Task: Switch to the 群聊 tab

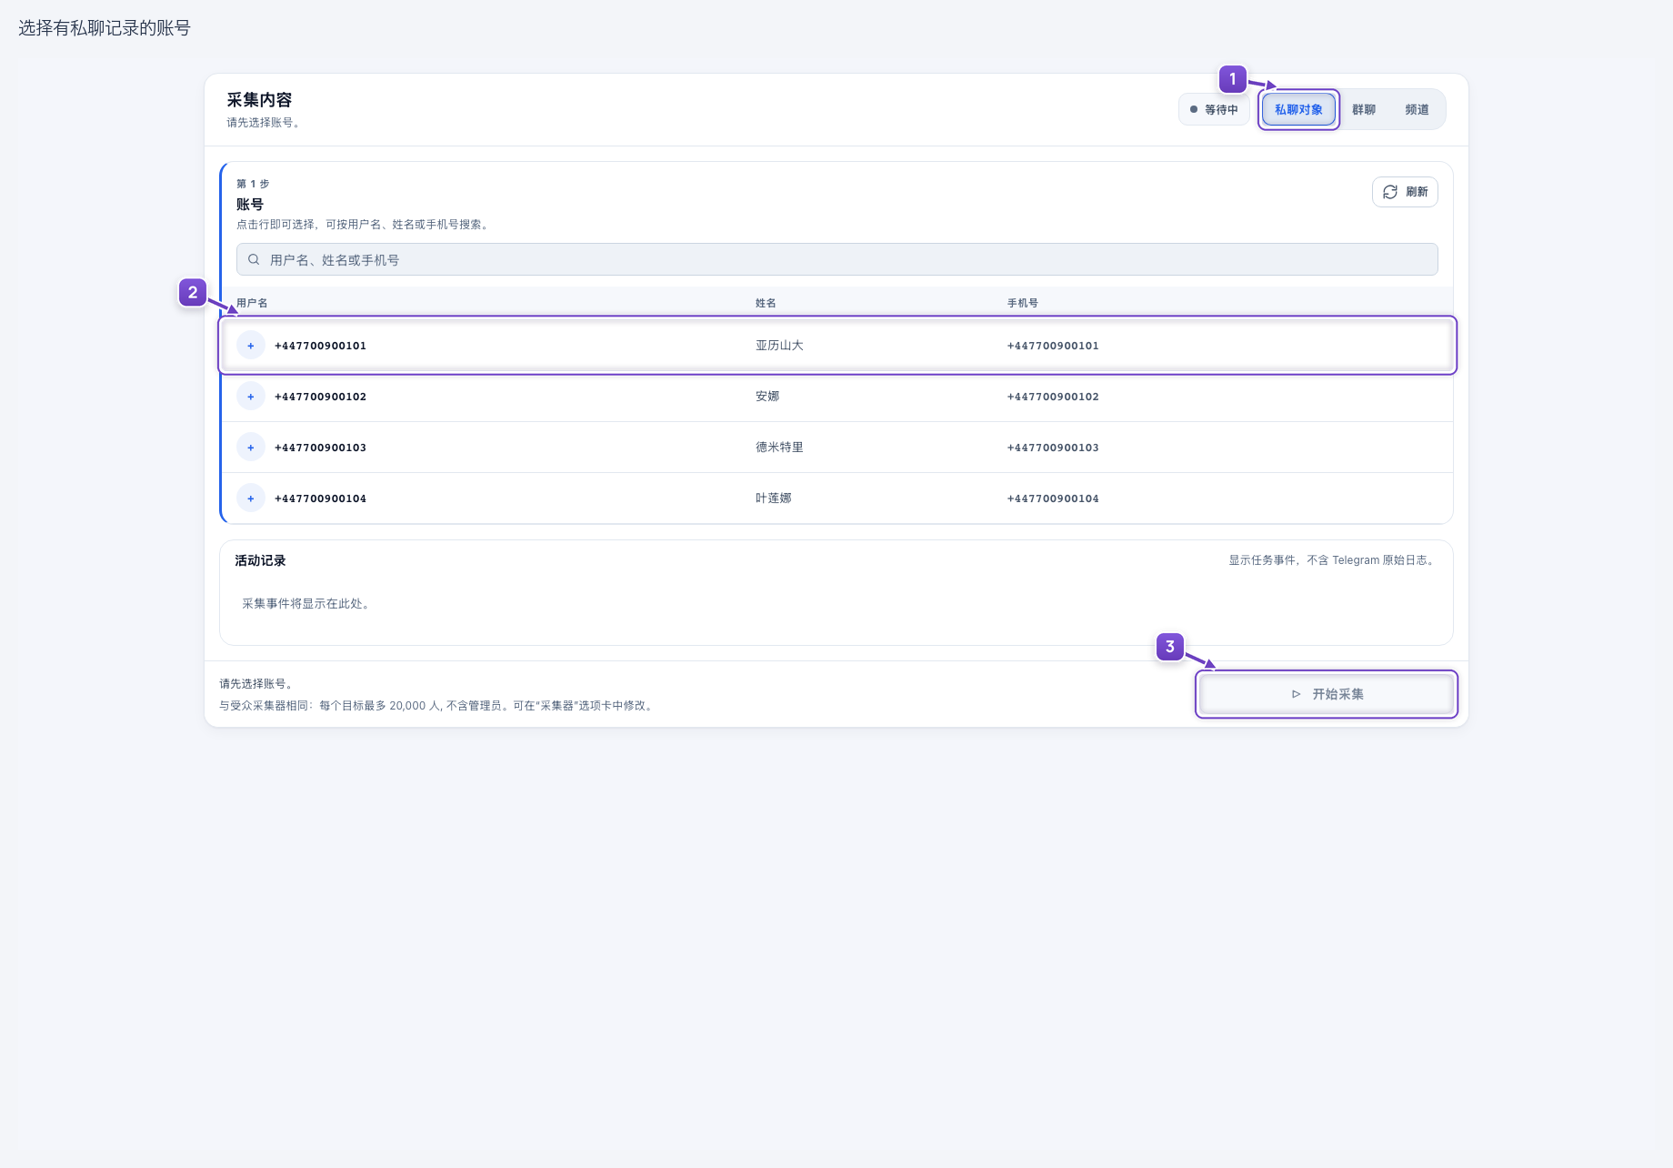Action: point(1363,110)
